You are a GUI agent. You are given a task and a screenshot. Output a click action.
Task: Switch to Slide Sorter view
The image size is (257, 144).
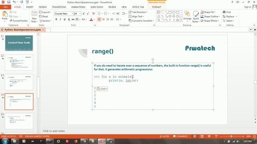click(202, 136)
